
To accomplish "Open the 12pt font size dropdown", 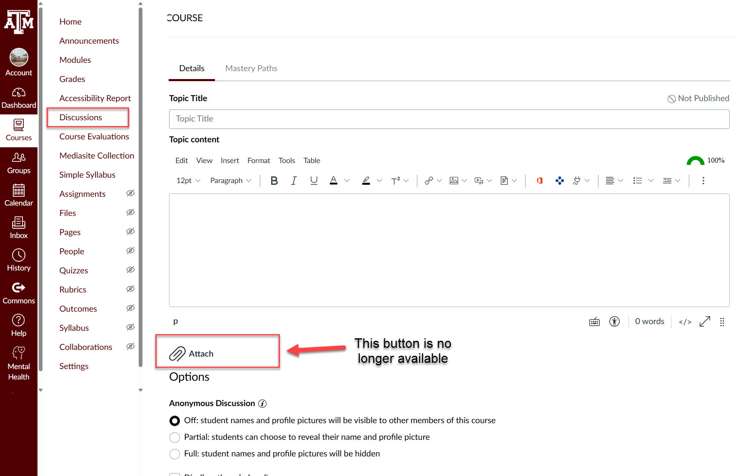I will tap(188, 181).
